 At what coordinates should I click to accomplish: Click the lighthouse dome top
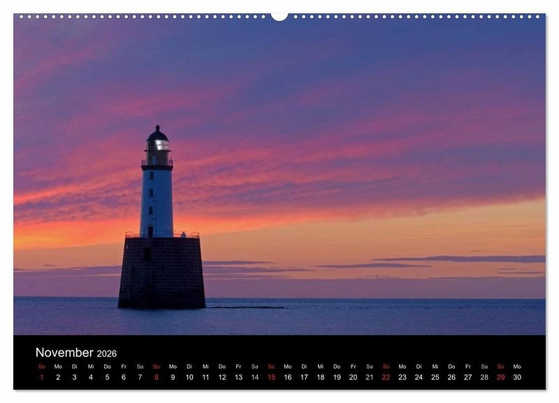pos(158,133)
